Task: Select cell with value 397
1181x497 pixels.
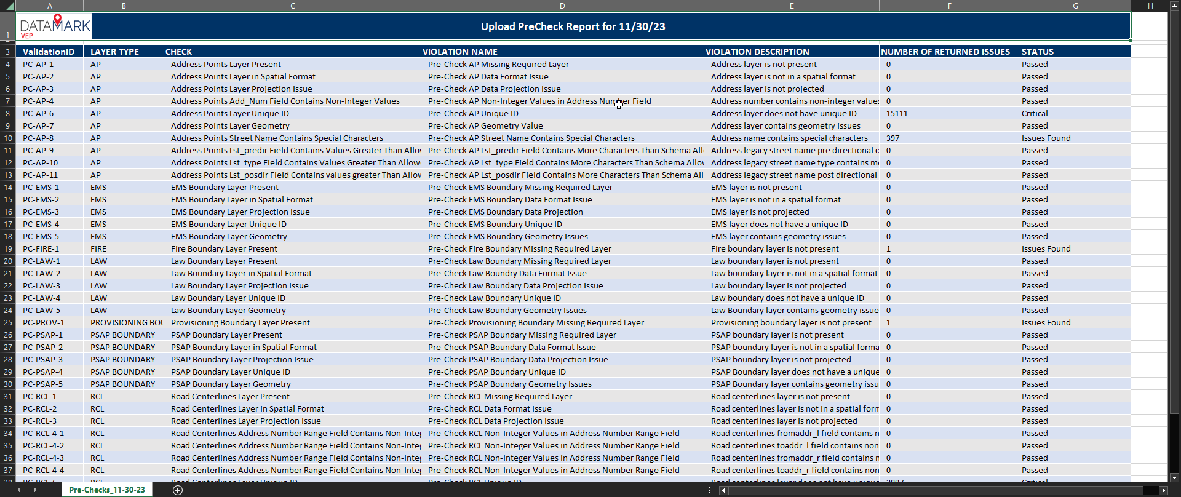Action: [949, 138]
